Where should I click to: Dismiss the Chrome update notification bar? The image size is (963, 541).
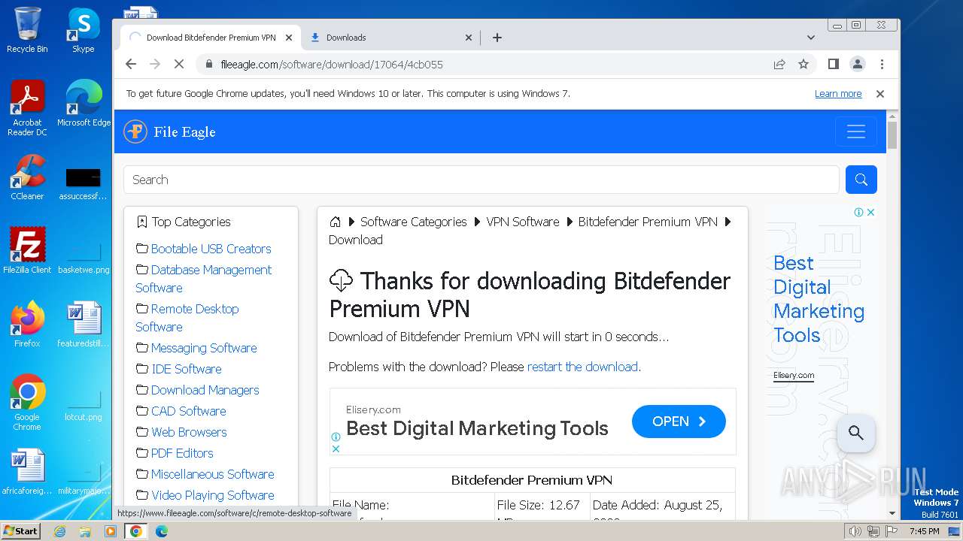[x=879, y=94]
